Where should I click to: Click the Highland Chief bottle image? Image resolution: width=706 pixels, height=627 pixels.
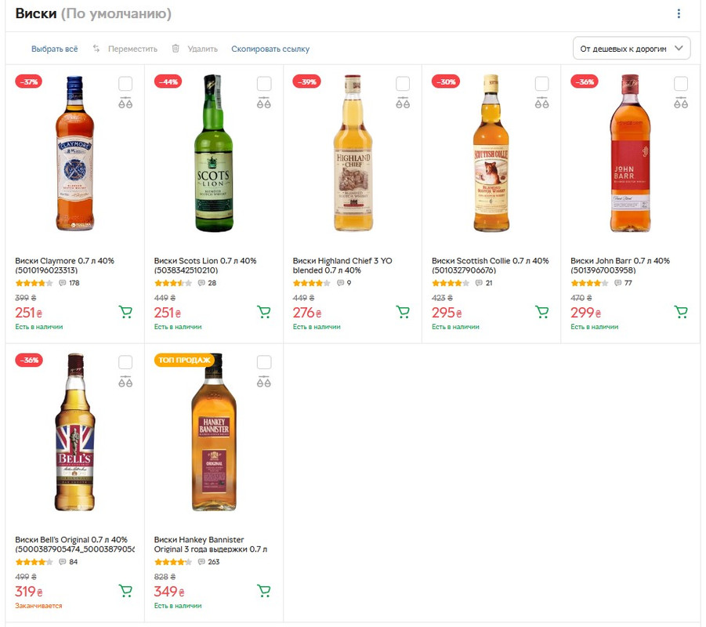pyautogui.click(x=353, y=153)
